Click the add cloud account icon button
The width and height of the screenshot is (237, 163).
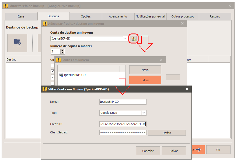[x=133, y=39]
